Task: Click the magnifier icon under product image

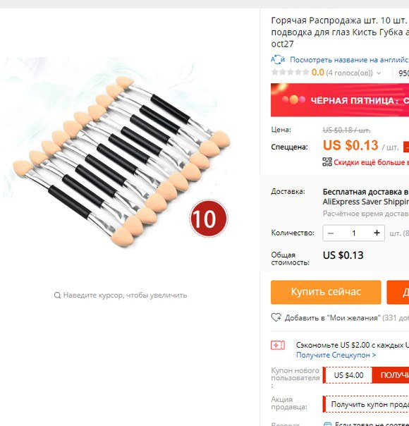Action: point(57,296)
